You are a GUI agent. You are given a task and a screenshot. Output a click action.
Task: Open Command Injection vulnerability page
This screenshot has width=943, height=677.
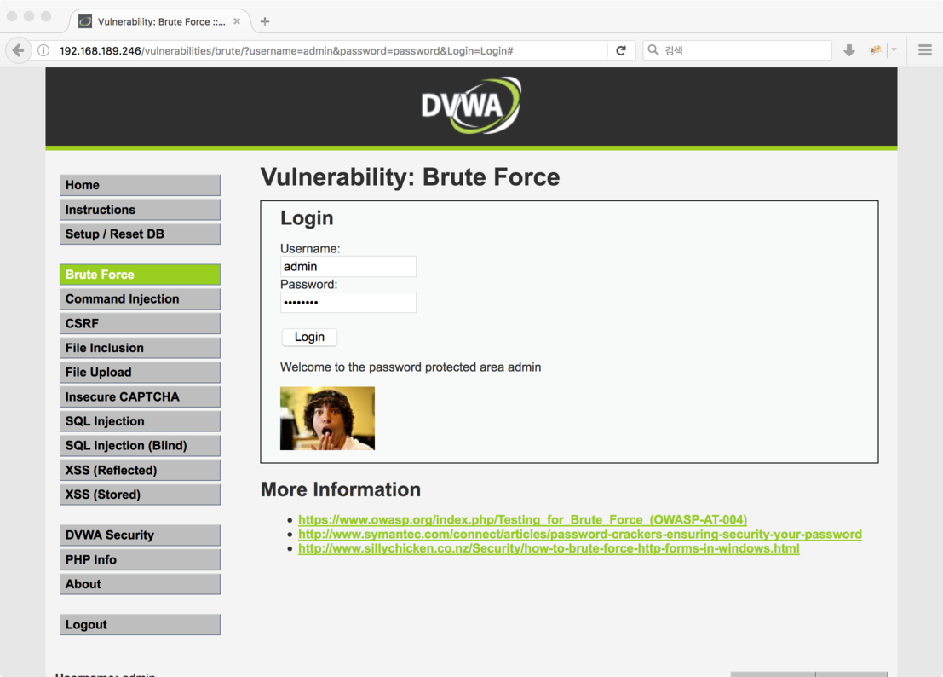pos(140,299)
